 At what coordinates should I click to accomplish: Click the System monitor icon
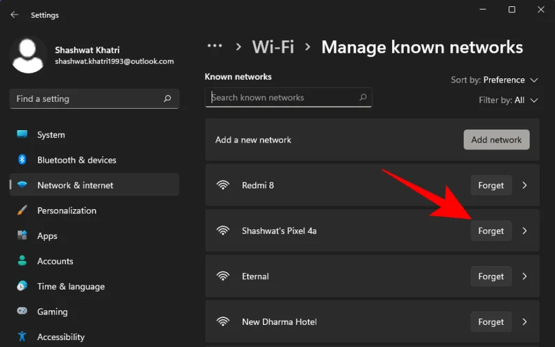click(22, 134)
